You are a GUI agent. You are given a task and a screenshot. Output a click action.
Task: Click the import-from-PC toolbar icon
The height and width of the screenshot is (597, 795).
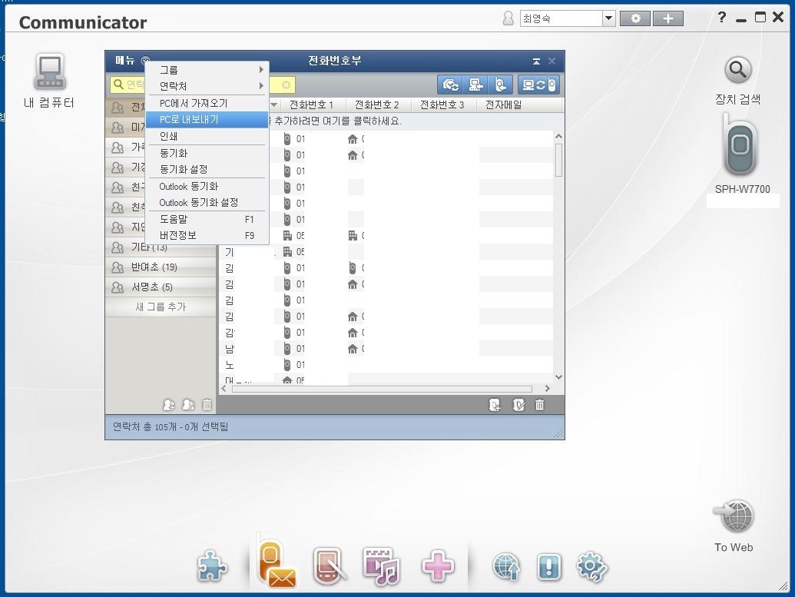476,85
